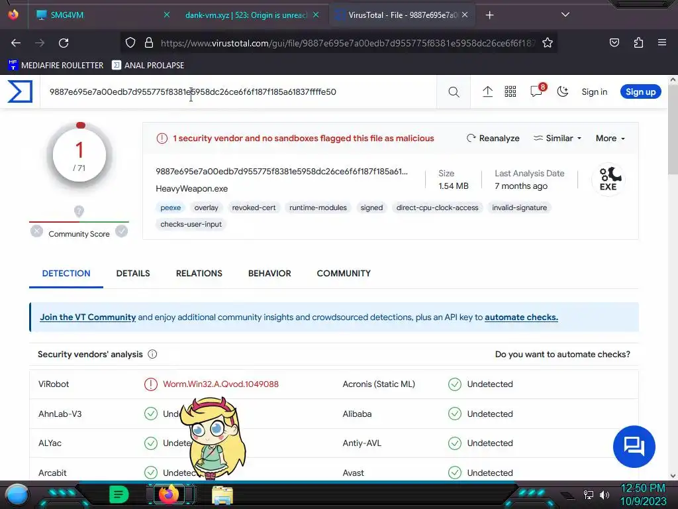
Task: Switch to the DETAILS tab
Action: [132, 274]
